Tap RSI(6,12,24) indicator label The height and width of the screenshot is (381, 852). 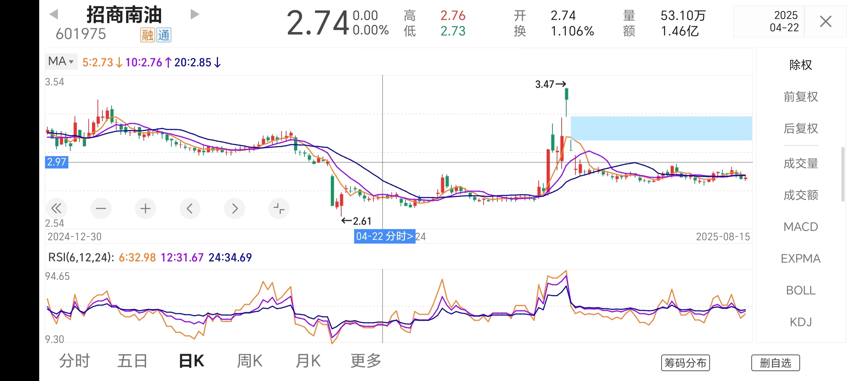click(x=81, y=258)
